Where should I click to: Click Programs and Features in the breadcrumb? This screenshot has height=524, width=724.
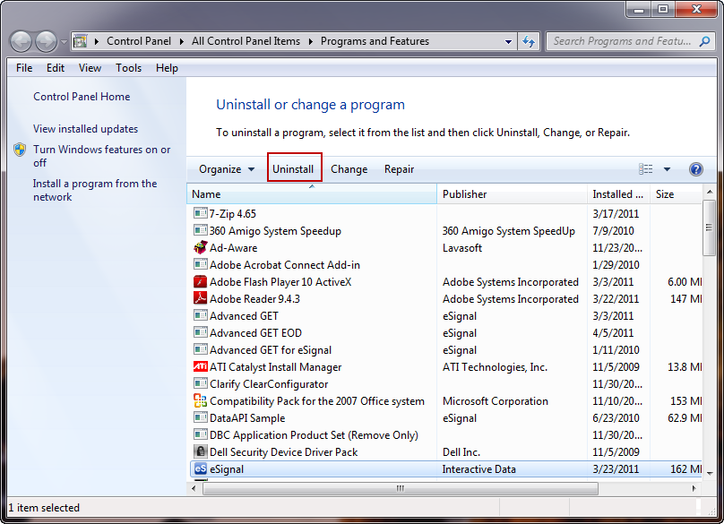[375, 41]
